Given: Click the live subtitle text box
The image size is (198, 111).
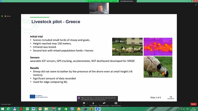Looking at the screenshot, I should click(x=97, y=99).
